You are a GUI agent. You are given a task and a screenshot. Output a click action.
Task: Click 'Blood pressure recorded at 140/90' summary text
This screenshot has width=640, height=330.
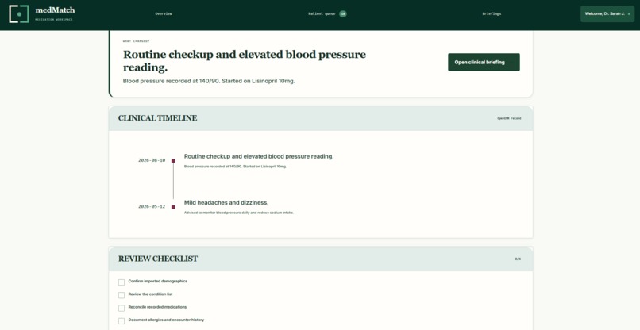click(209, 81)
